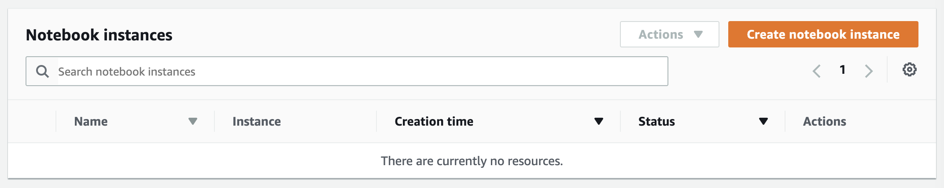Click the Notebook instances heading
Image resolution: width=944 pixels, height=188 pixels.
click(99, 35)
